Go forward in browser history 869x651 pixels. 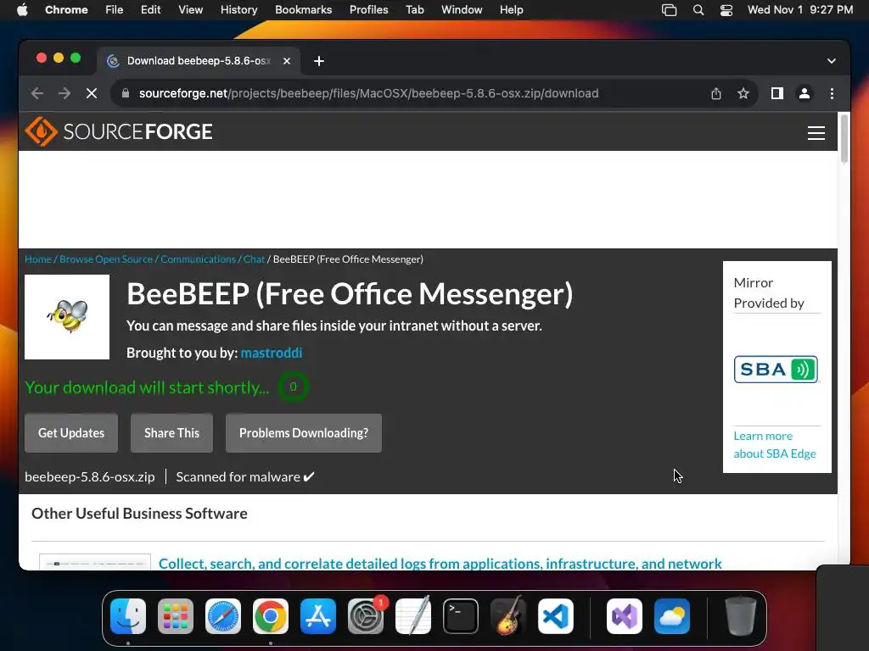64,93
